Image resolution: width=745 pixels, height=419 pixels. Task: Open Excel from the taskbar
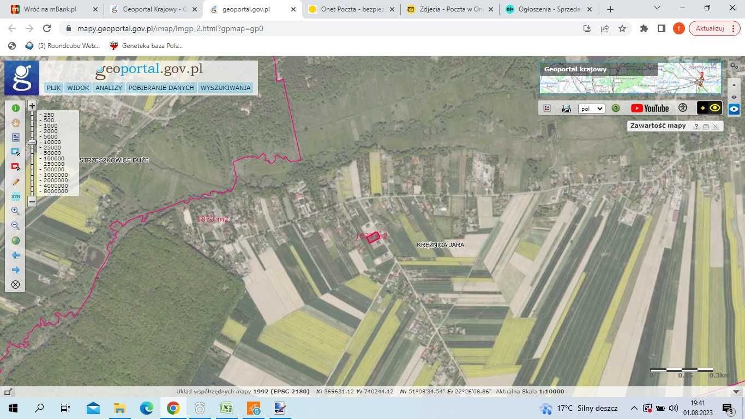226,408
